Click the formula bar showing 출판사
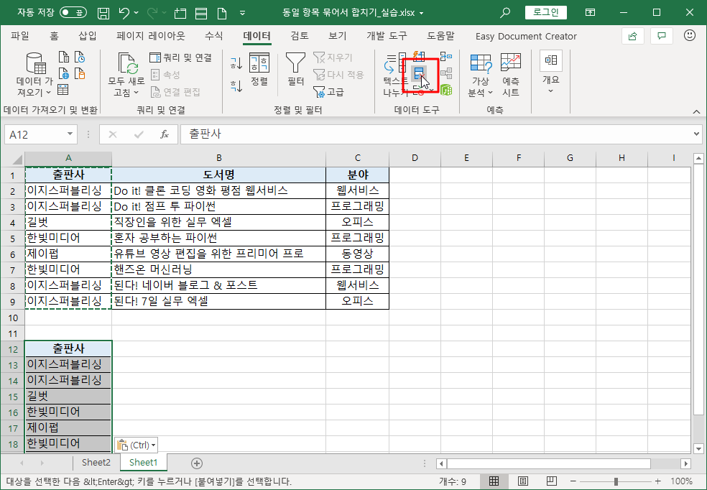The height and width of the screenshot is (490, 707). pos(435,134)
